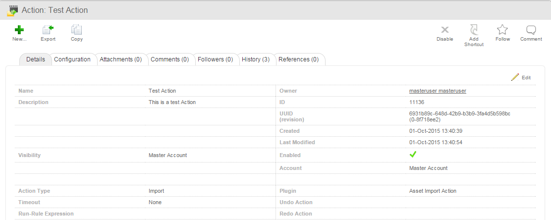Disable the action using the X icon
This screenshot has width=551, height=220.
point(445,30)
